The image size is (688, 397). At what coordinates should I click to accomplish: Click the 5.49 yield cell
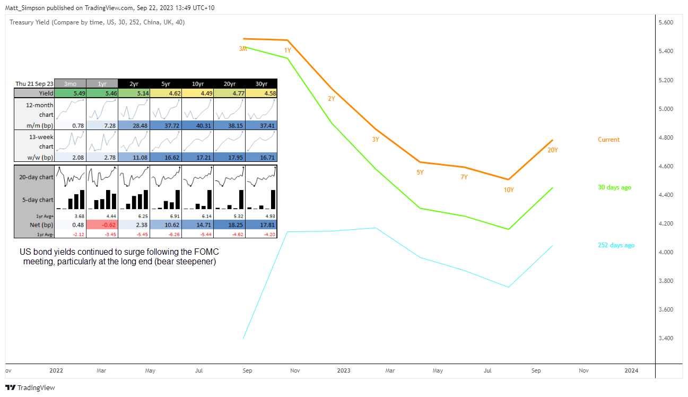[x=70, y=93]
